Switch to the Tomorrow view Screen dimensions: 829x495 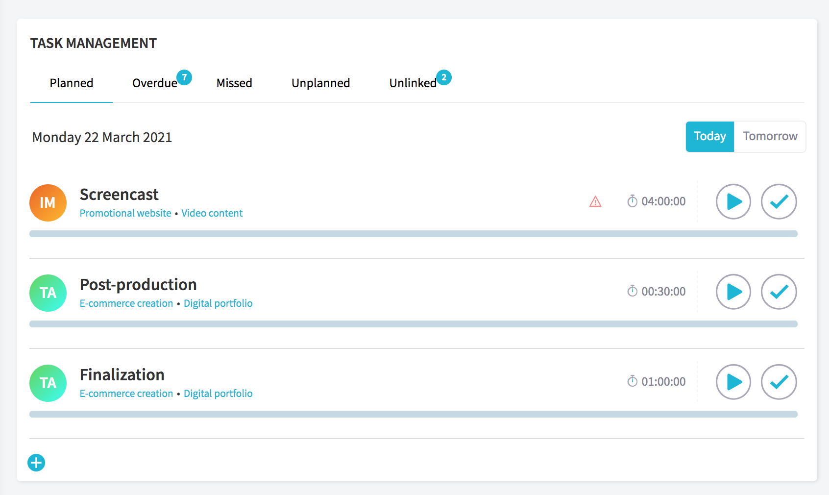coord(770,136)
